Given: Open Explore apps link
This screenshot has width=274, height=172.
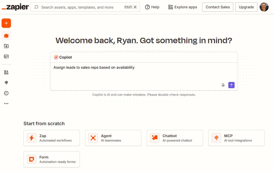Looking at the screenshot, I should tap(183, 7).
